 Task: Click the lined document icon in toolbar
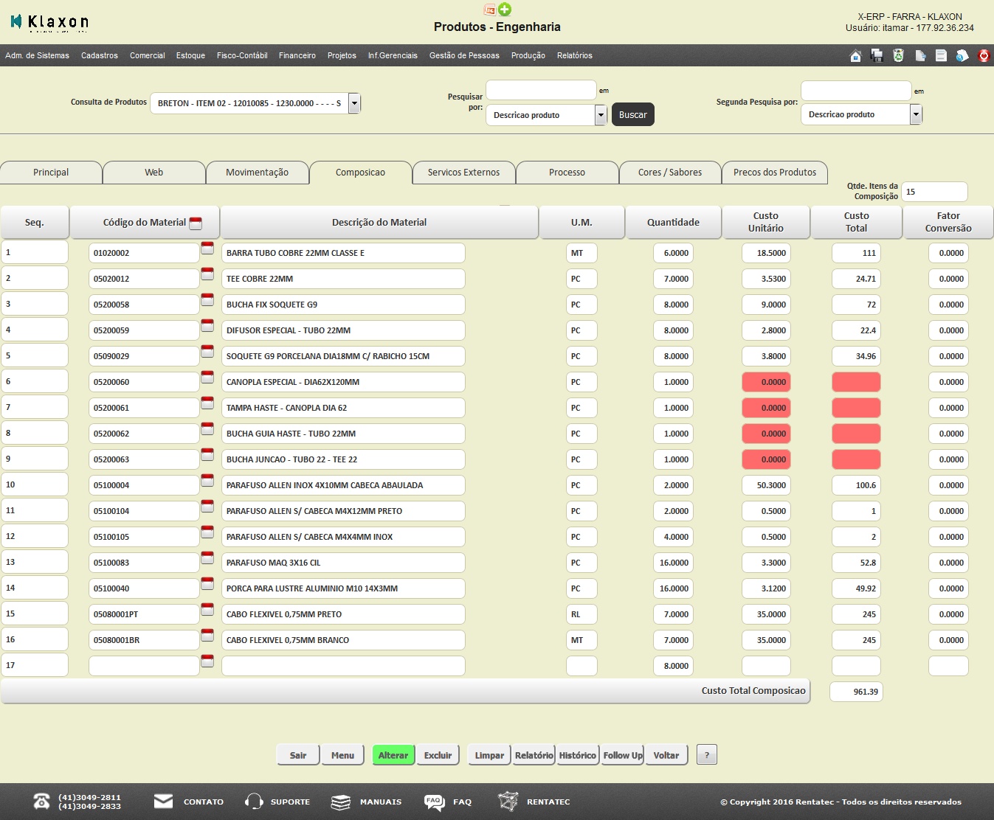pos(941,55)
